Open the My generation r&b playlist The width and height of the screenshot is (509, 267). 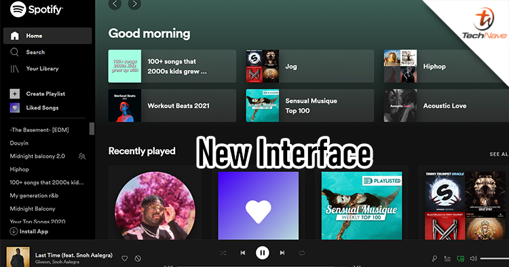tap(34, 196)
